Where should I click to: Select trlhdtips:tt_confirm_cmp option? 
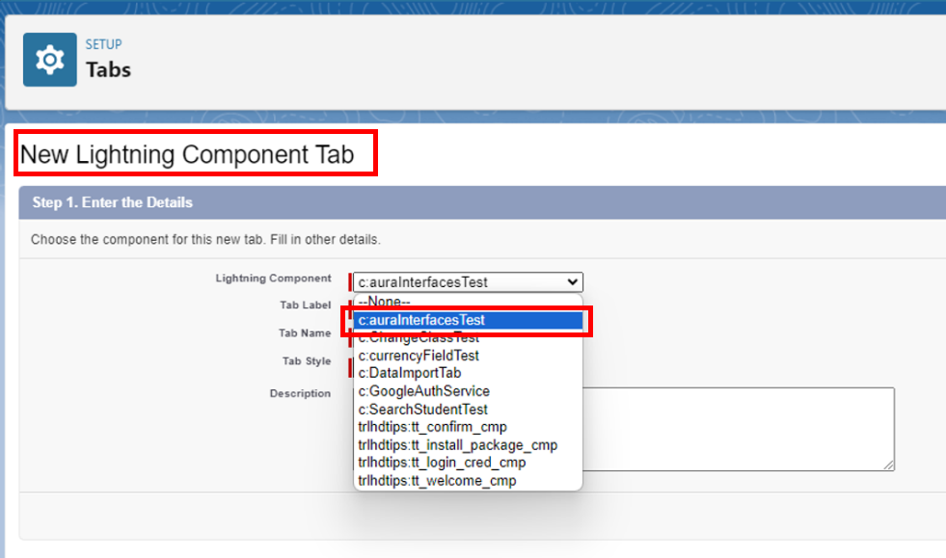(468, 427)
